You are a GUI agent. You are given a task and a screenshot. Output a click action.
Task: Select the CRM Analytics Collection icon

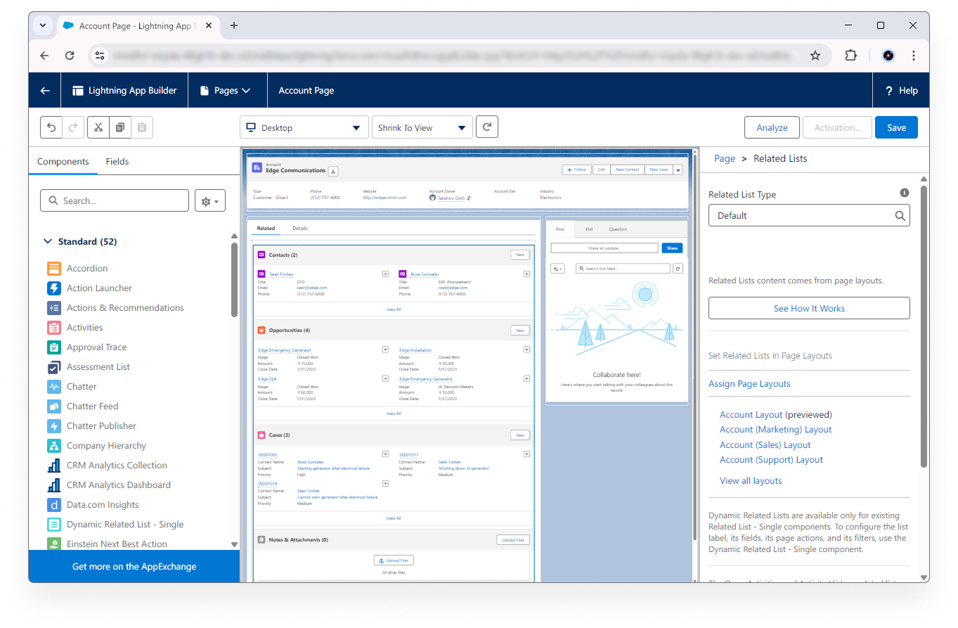54,465
